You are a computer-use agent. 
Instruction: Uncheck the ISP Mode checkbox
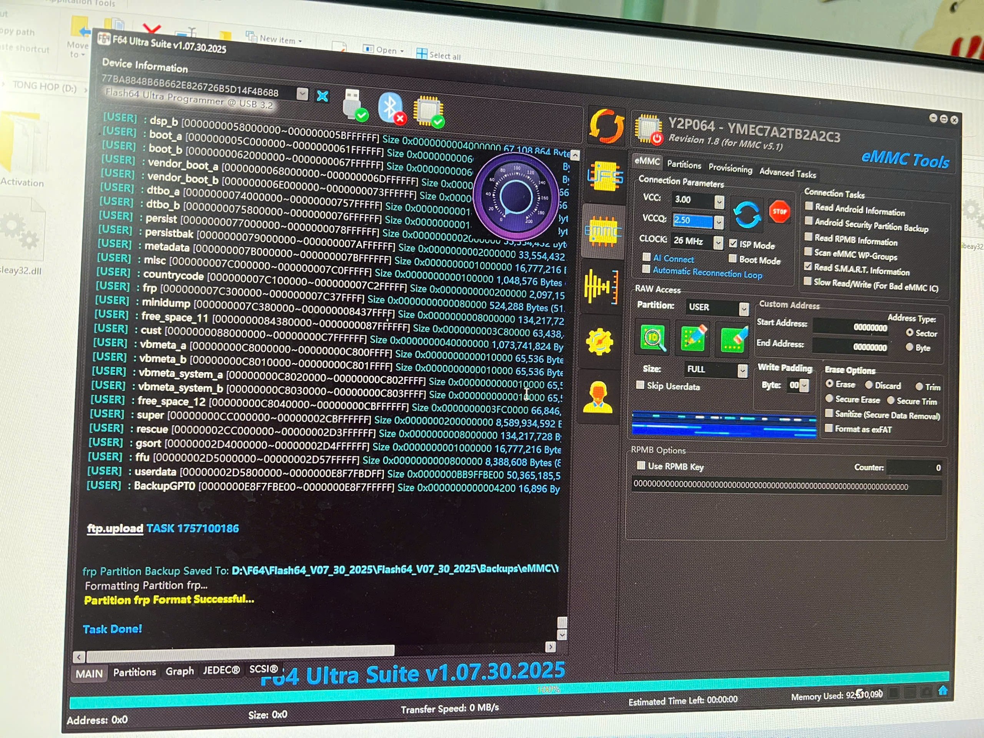(733, 243)
